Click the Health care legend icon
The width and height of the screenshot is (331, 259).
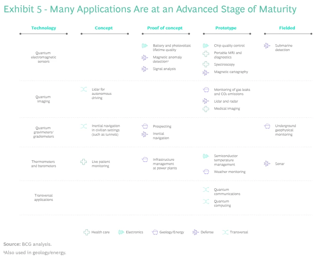pyautogui.click(x=86, y=232)
